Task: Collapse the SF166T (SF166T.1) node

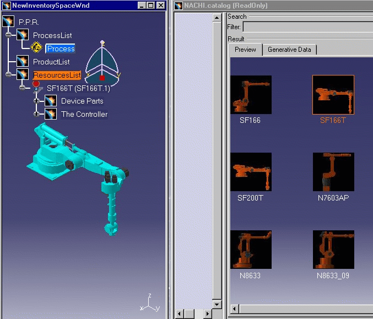Action: pos(23,88)
